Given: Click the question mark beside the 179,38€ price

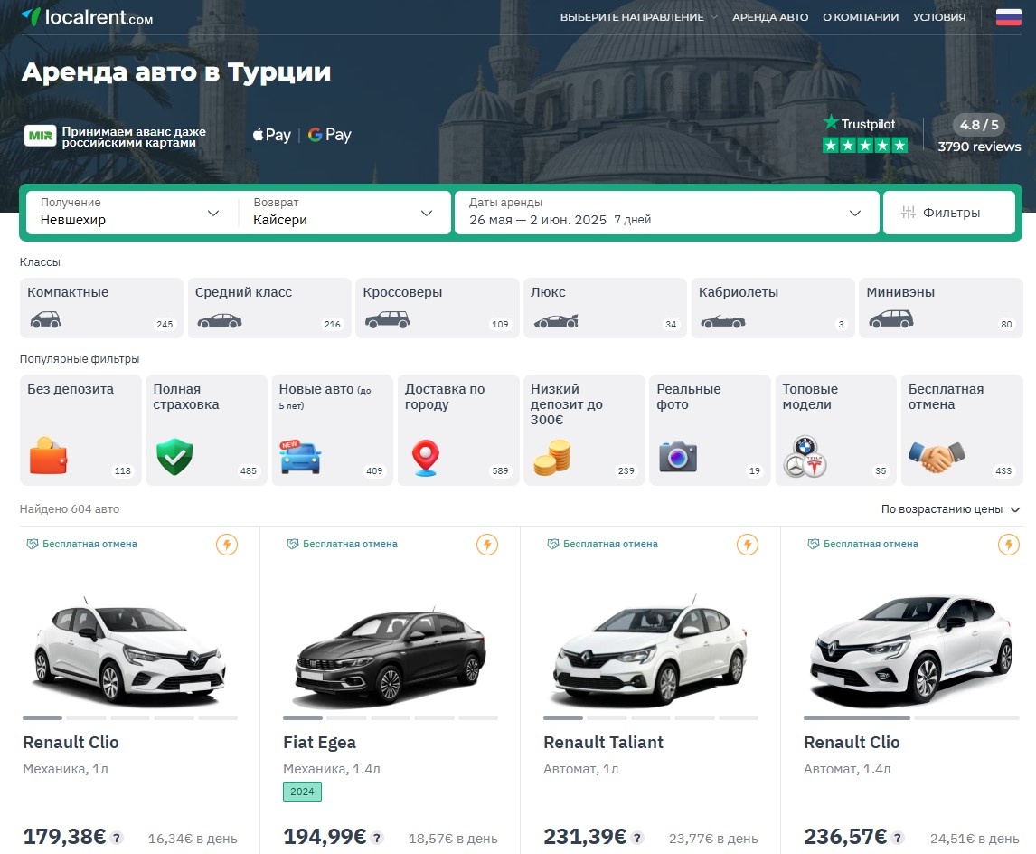Looking at the screenshot, I should pyautogui.click(x=117, y=840).
